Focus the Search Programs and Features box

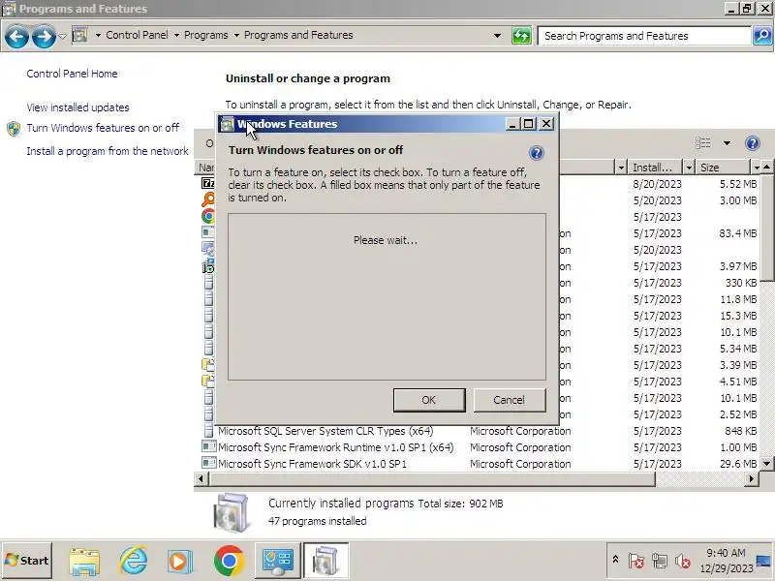coord(644,36)
